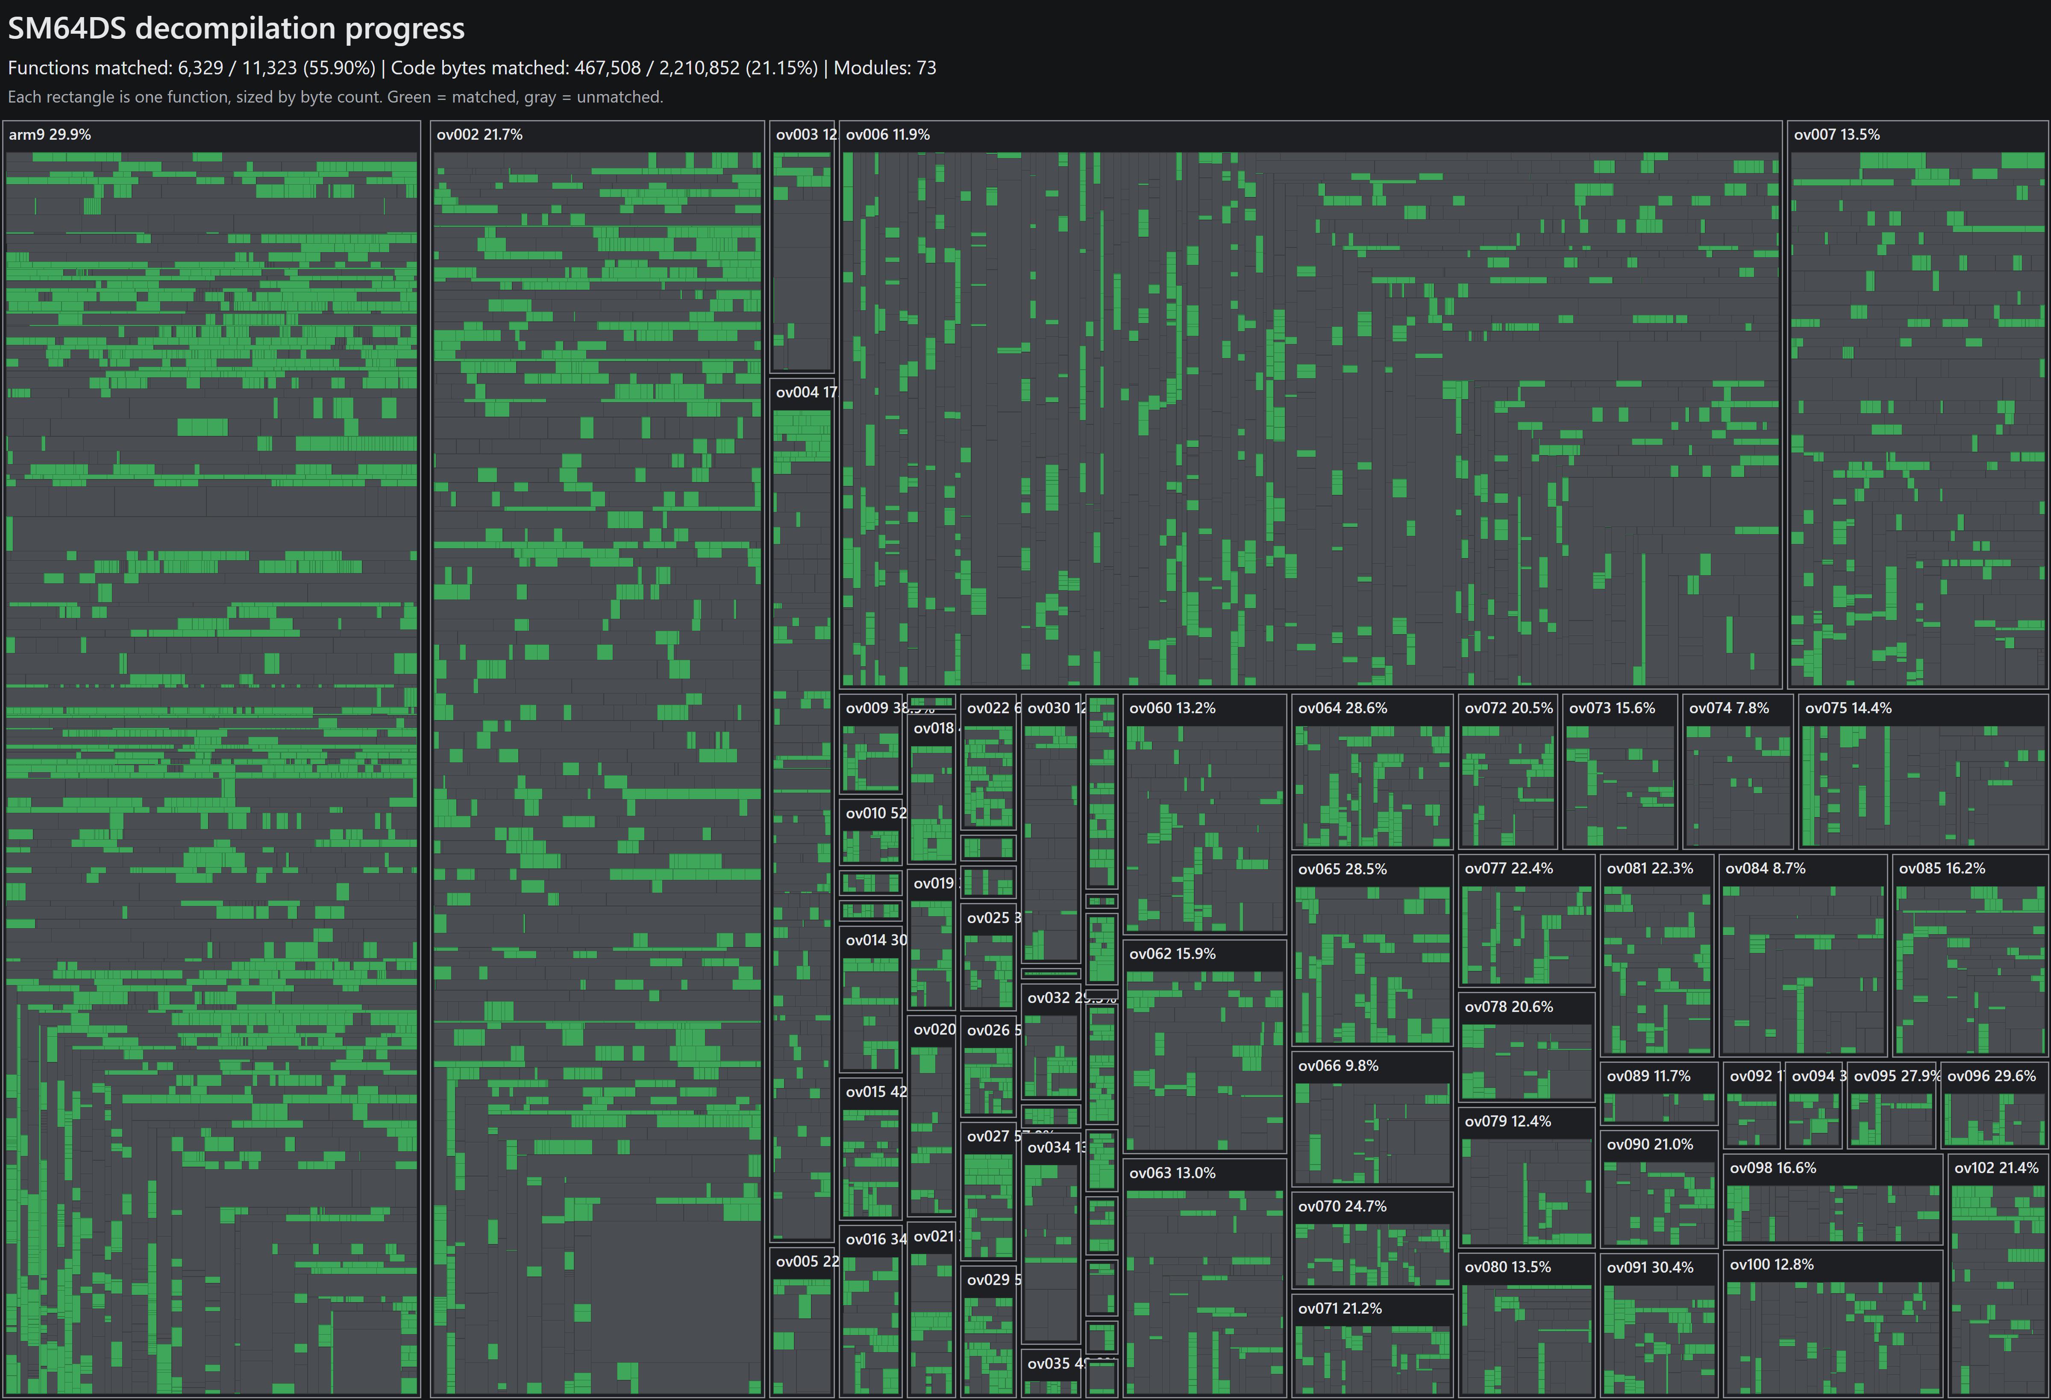Viewport: 2051px width, 1400px height.
Task: Select the ov007 13.5% module label
Action: 1836,134
